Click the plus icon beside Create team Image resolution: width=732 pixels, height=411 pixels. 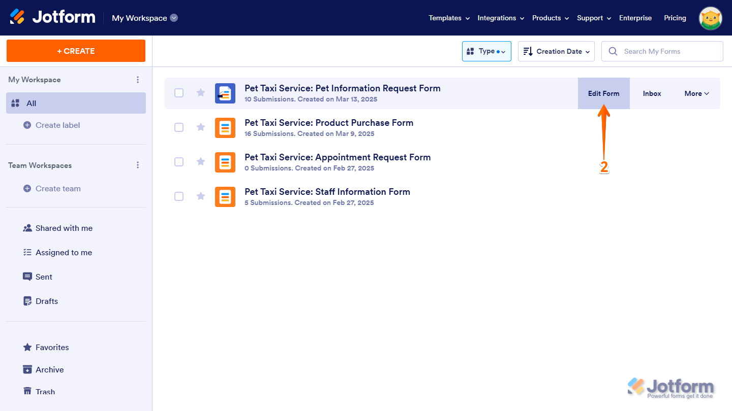point(27,189)
